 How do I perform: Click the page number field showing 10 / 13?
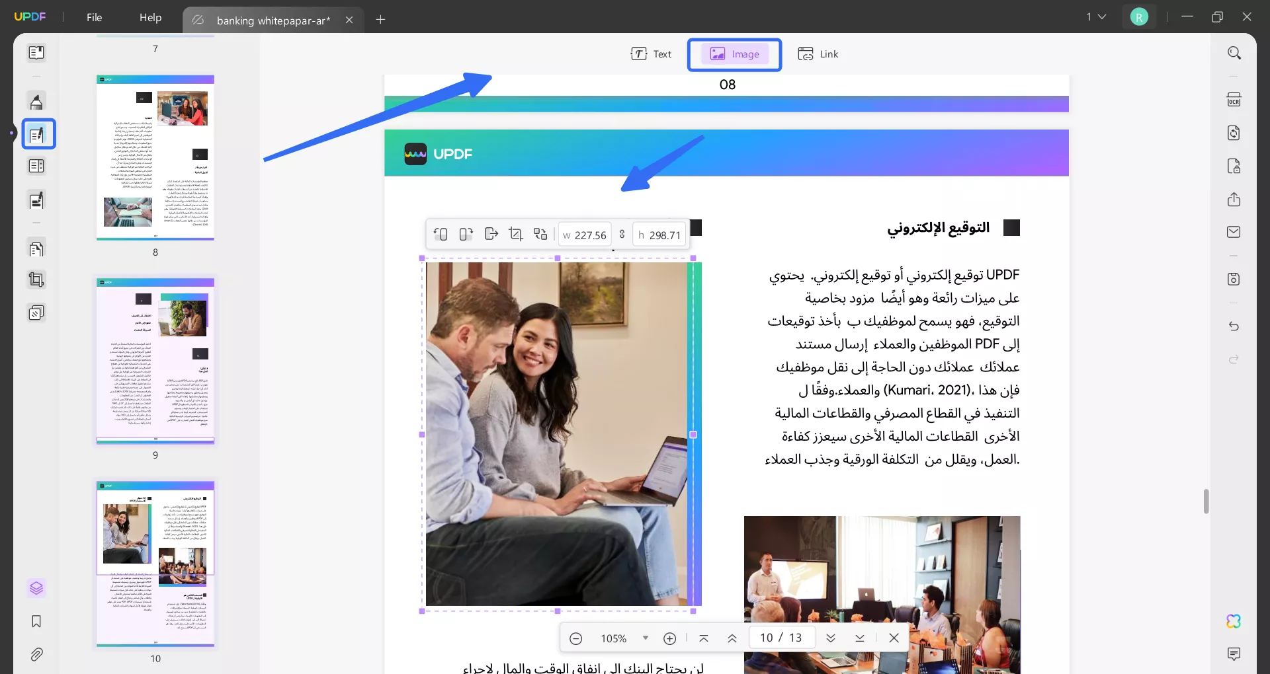click(x=781, y=637)
